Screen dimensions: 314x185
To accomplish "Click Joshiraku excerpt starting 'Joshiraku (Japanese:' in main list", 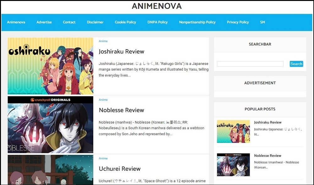I will 154,69.
